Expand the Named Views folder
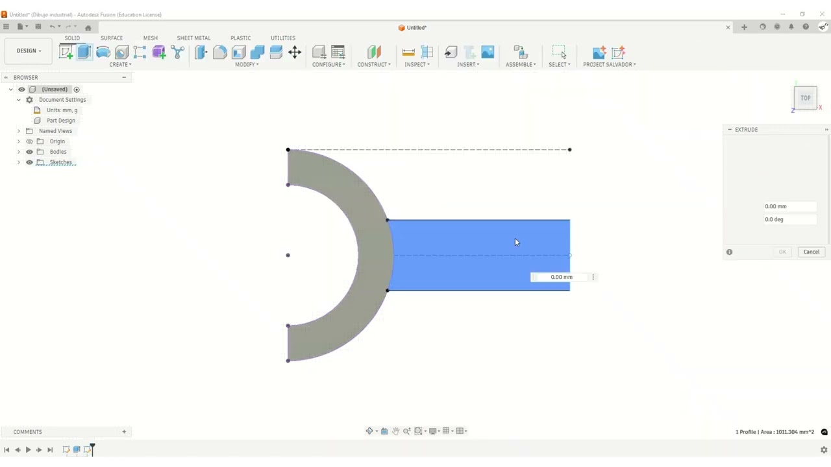The width and height of the screenshot is (831, 467). [x=18, y=131]
